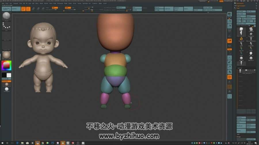Select the Scale transform tool in top shelf
Image resolution: width=259 pixels, height=145 pixels.
pyautogui.click(x=38, y=9)
